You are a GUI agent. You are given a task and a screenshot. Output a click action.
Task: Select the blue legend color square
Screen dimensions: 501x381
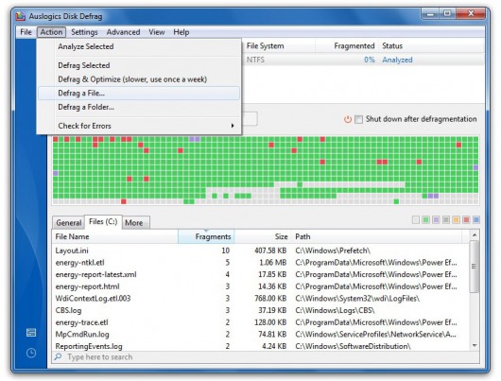[476, 220]
